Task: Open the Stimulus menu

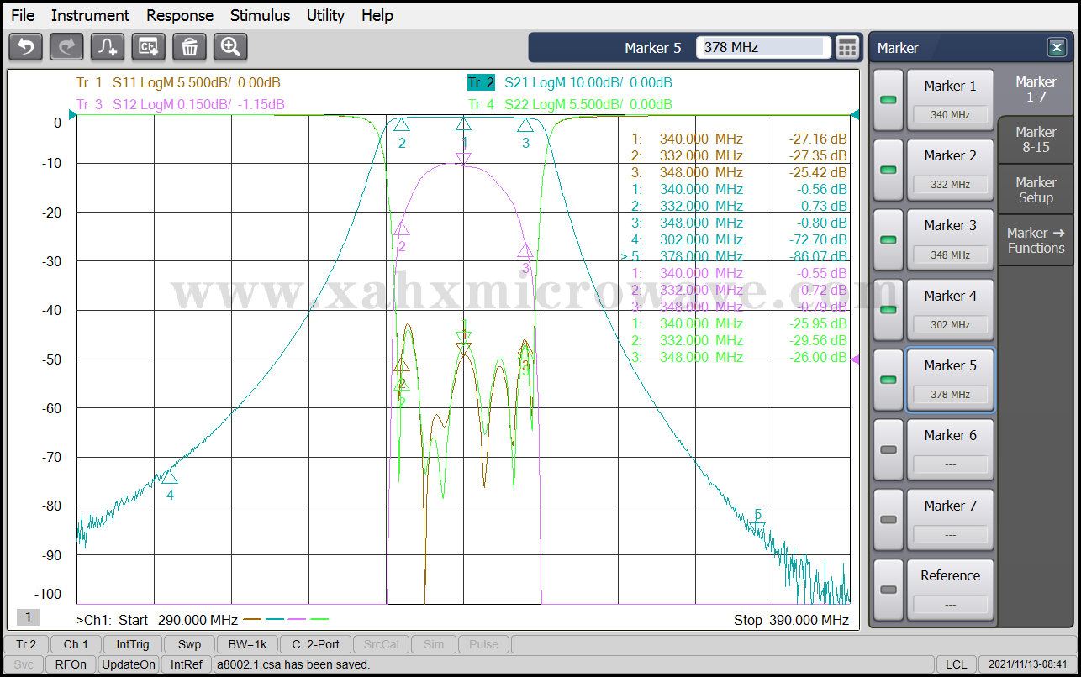Action: 260,15
